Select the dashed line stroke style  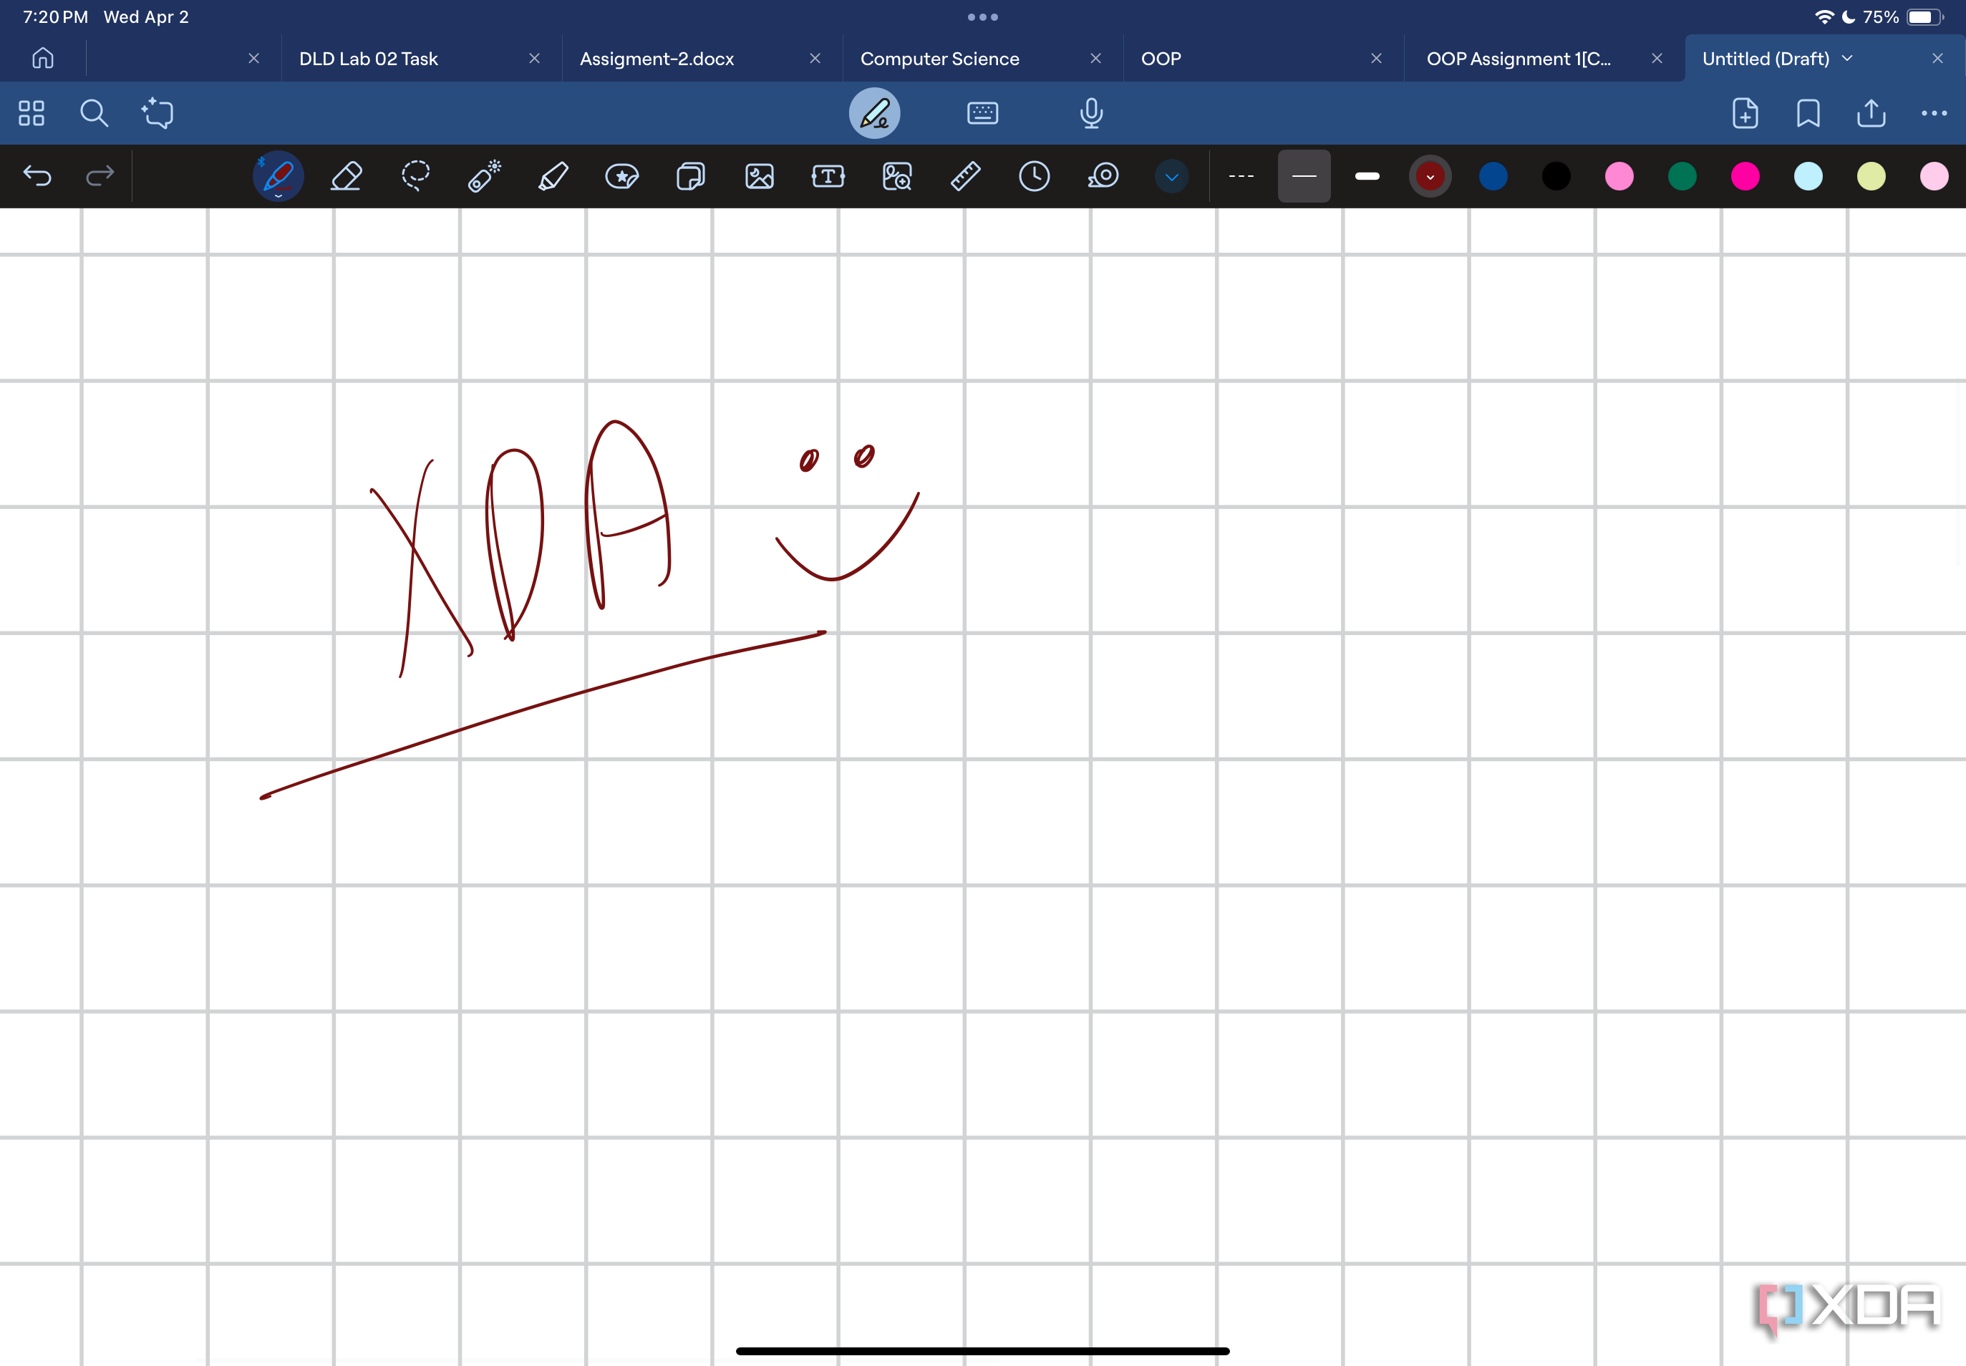tap(1241, 176)
